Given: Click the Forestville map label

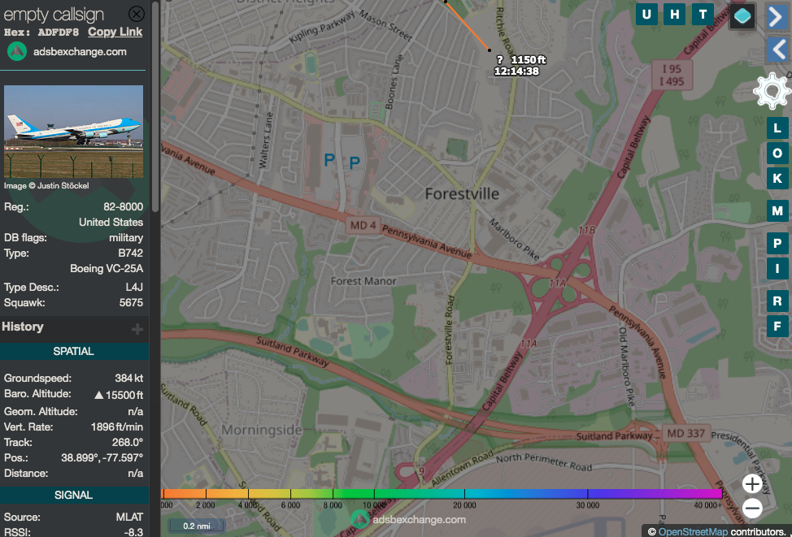Looking at the screenshot, I should pyautogui.click(x=462, y=194).
